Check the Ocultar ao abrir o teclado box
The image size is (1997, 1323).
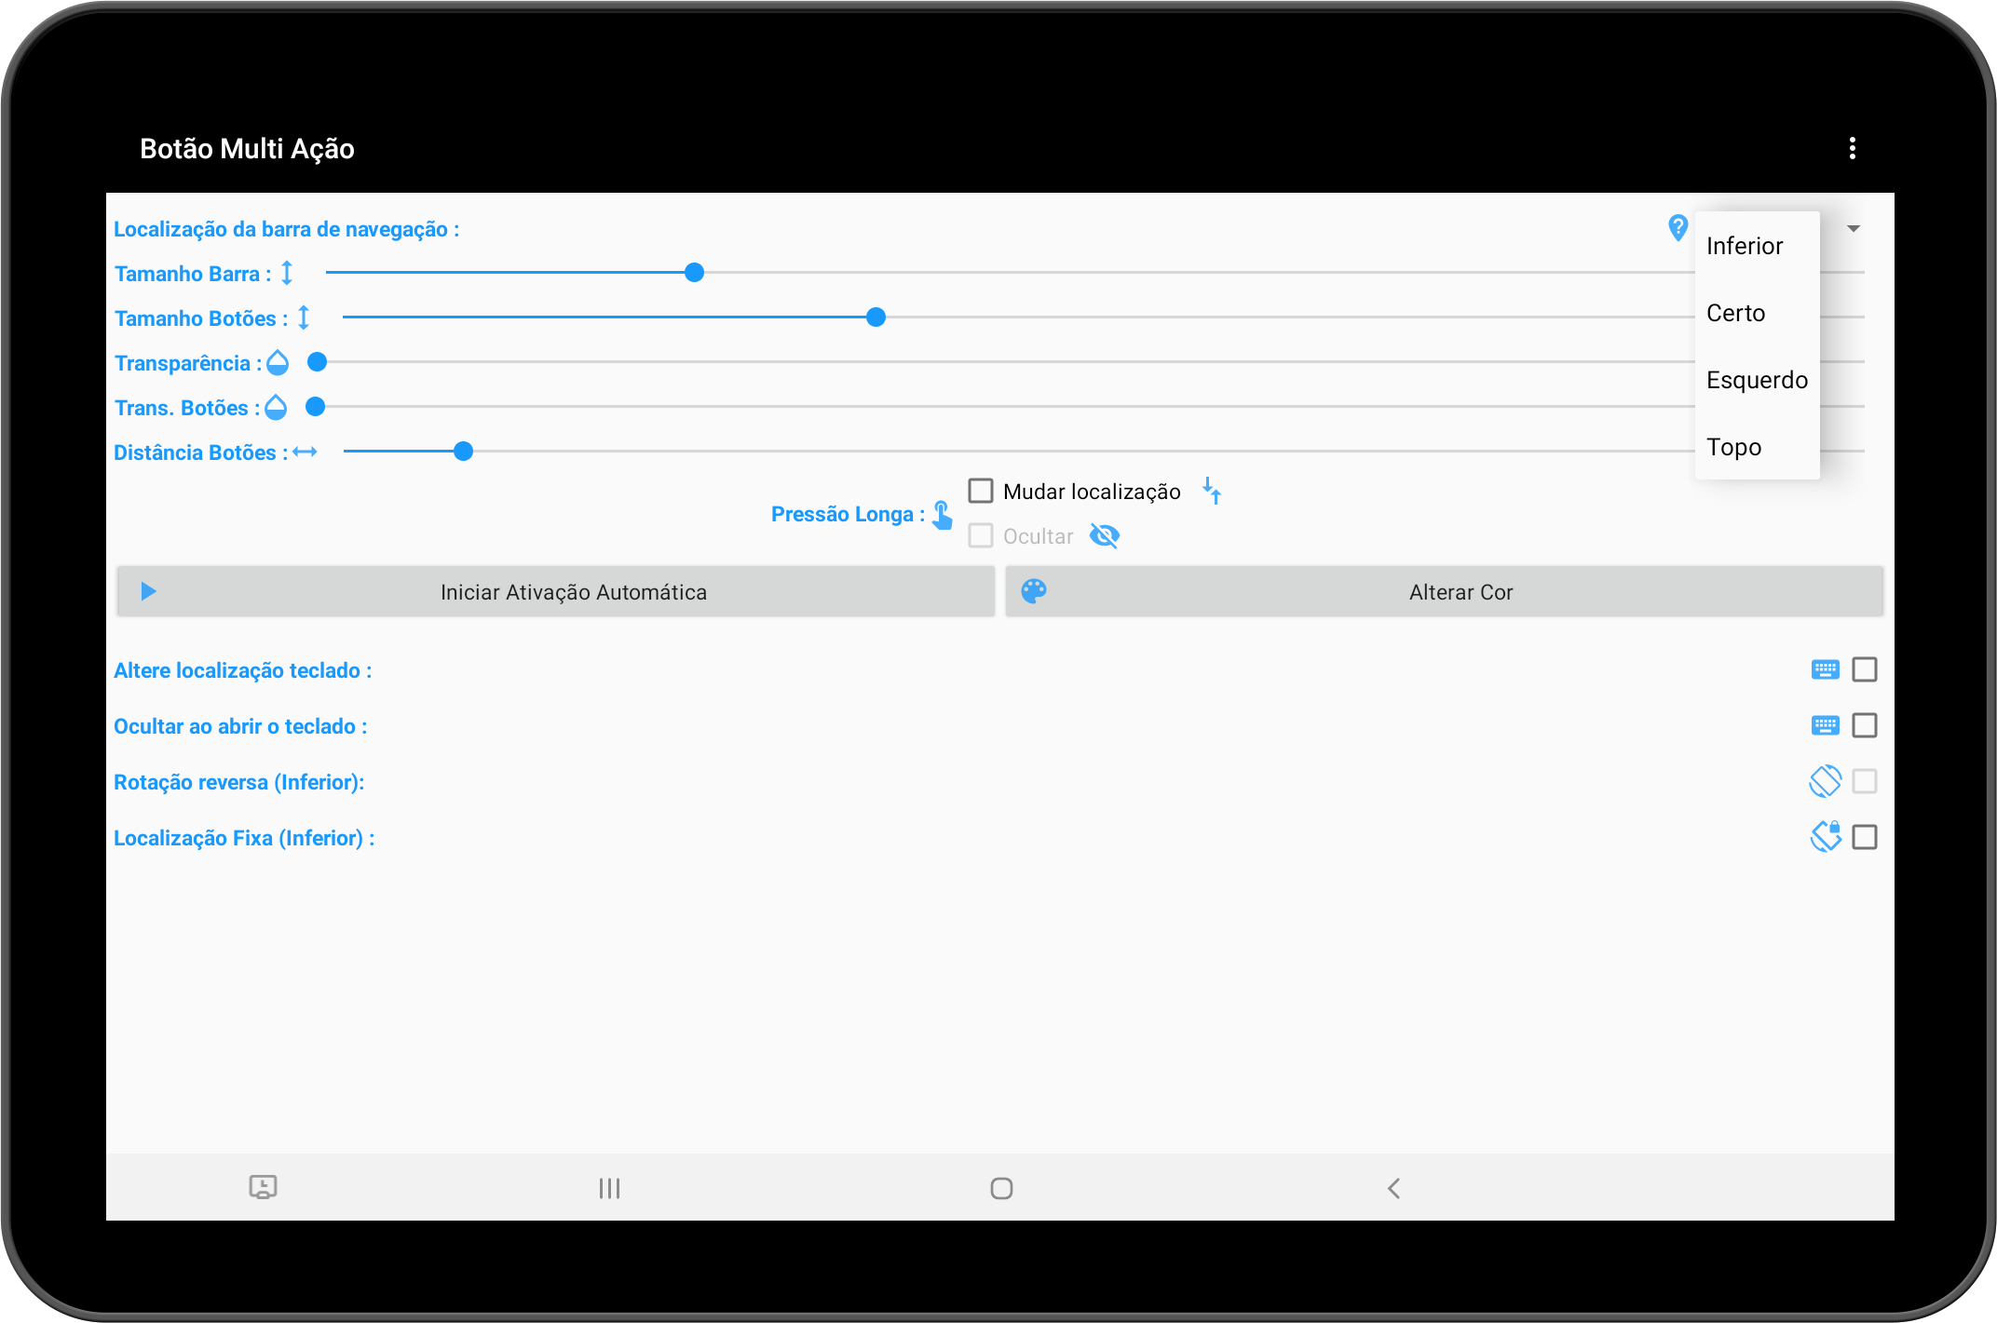tap(1865, 725)
